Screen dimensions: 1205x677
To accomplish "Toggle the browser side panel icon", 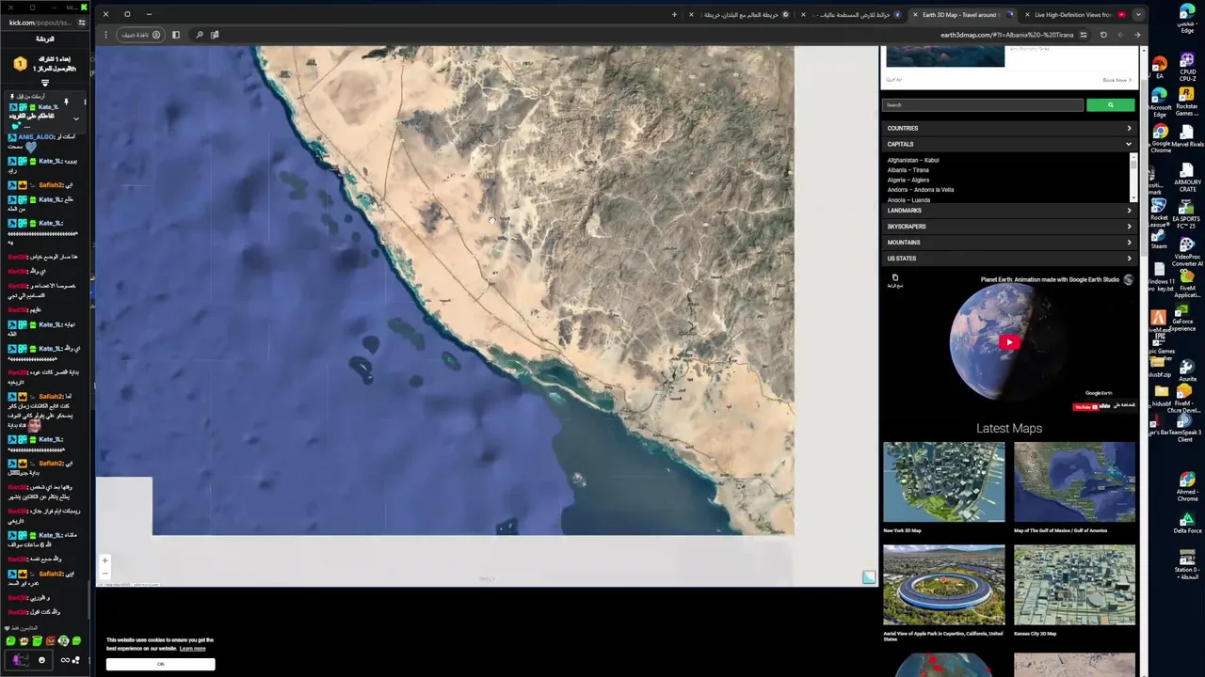I will 175,35.
